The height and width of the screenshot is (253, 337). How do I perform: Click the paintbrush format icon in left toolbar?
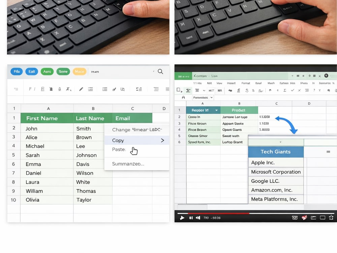114,89
